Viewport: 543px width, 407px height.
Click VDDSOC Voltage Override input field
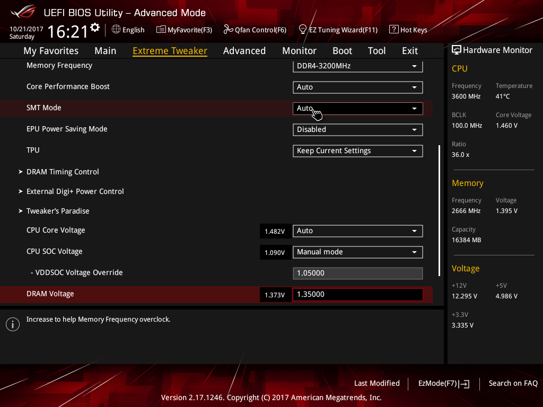(x=358, y=273)
